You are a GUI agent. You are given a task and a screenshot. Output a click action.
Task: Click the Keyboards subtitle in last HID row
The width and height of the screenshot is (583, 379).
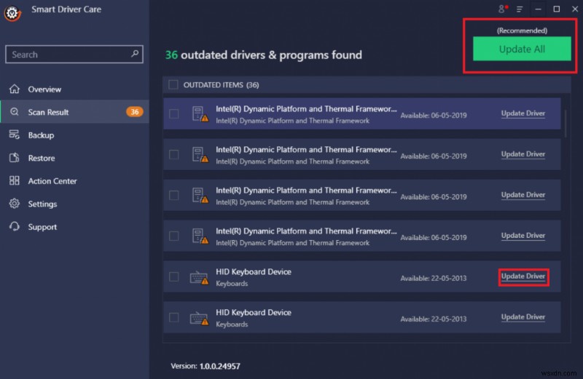coord(232,324)
